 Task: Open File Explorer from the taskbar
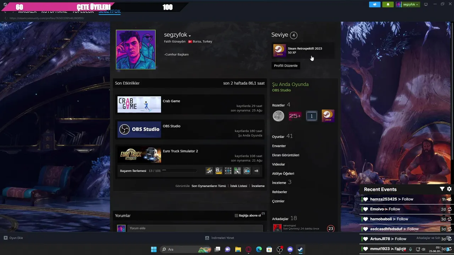click(238, 249)
